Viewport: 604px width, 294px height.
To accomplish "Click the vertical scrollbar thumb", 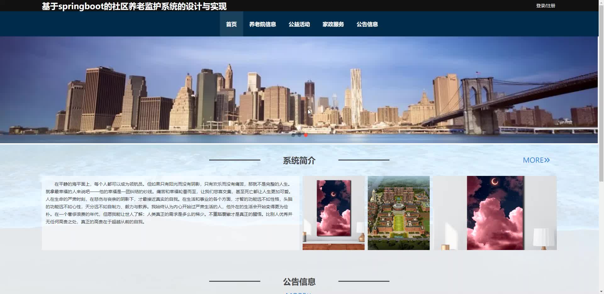I will (601, 93).
